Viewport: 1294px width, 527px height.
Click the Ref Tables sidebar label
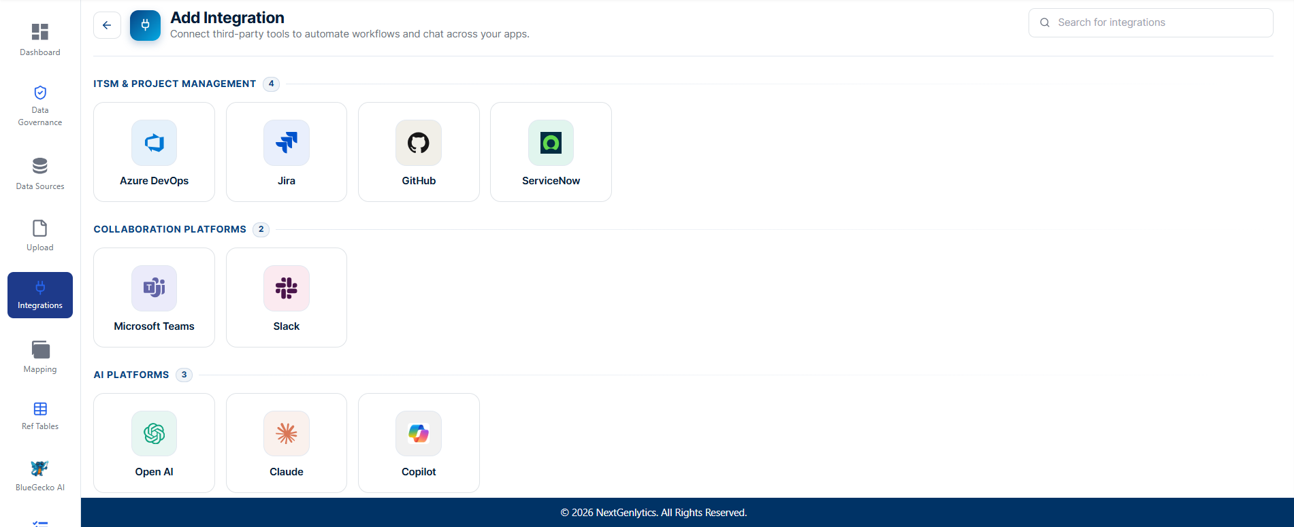tap(40, 426)
